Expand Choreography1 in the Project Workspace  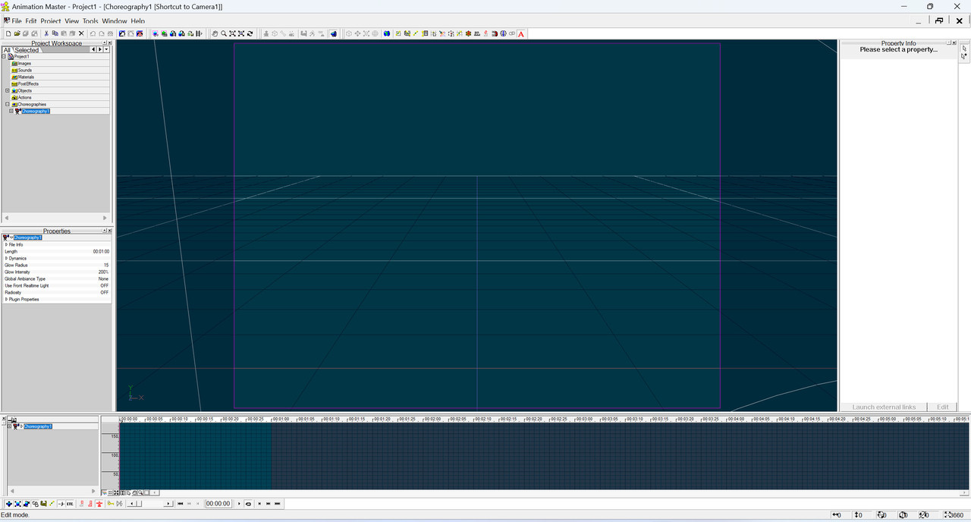point(11,111)
